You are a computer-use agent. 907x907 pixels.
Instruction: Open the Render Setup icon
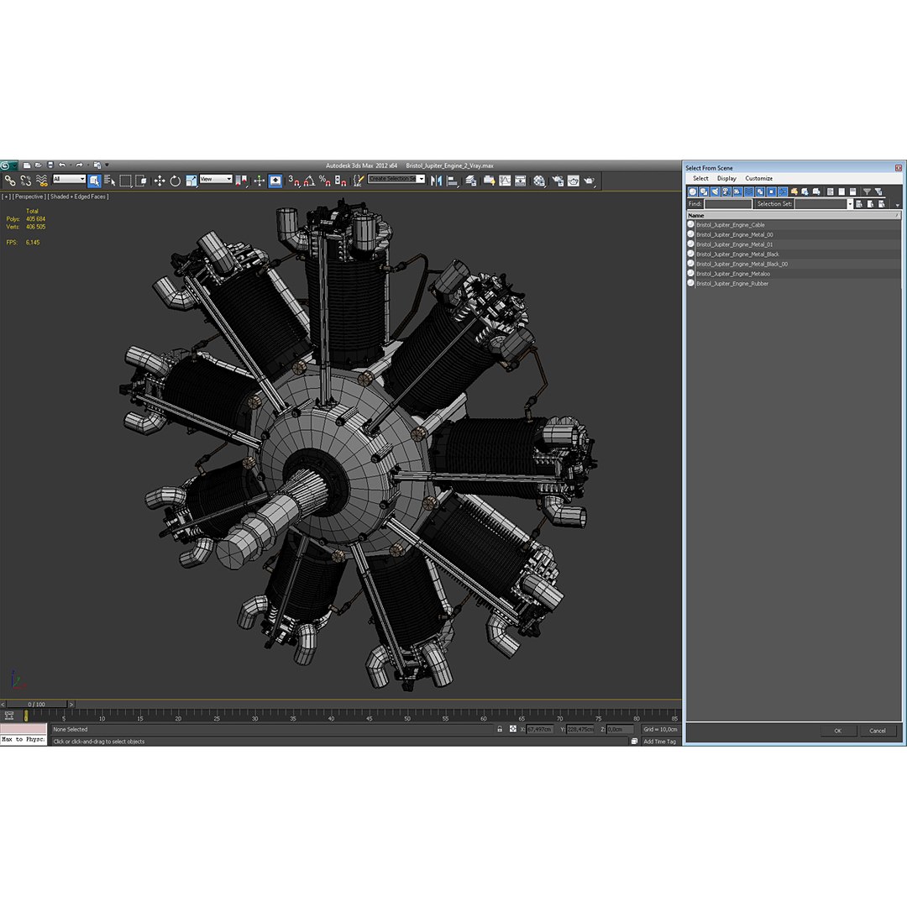558,181
